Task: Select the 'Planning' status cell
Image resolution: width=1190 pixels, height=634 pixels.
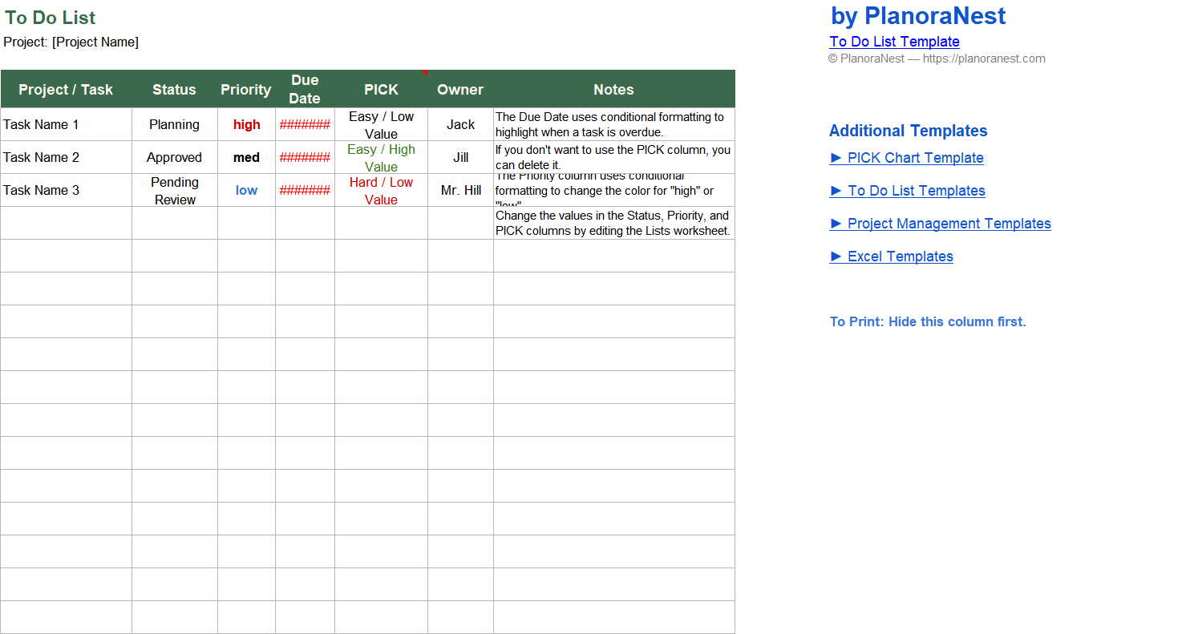Action: 175,124
